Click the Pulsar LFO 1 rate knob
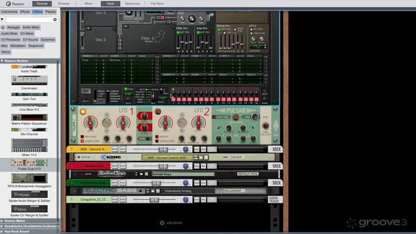 point(90,123)
